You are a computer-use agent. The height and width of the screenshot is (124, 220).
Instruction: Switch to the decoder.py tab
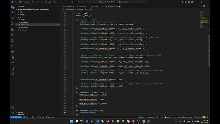pyautogui.click(x=82, y=6)
